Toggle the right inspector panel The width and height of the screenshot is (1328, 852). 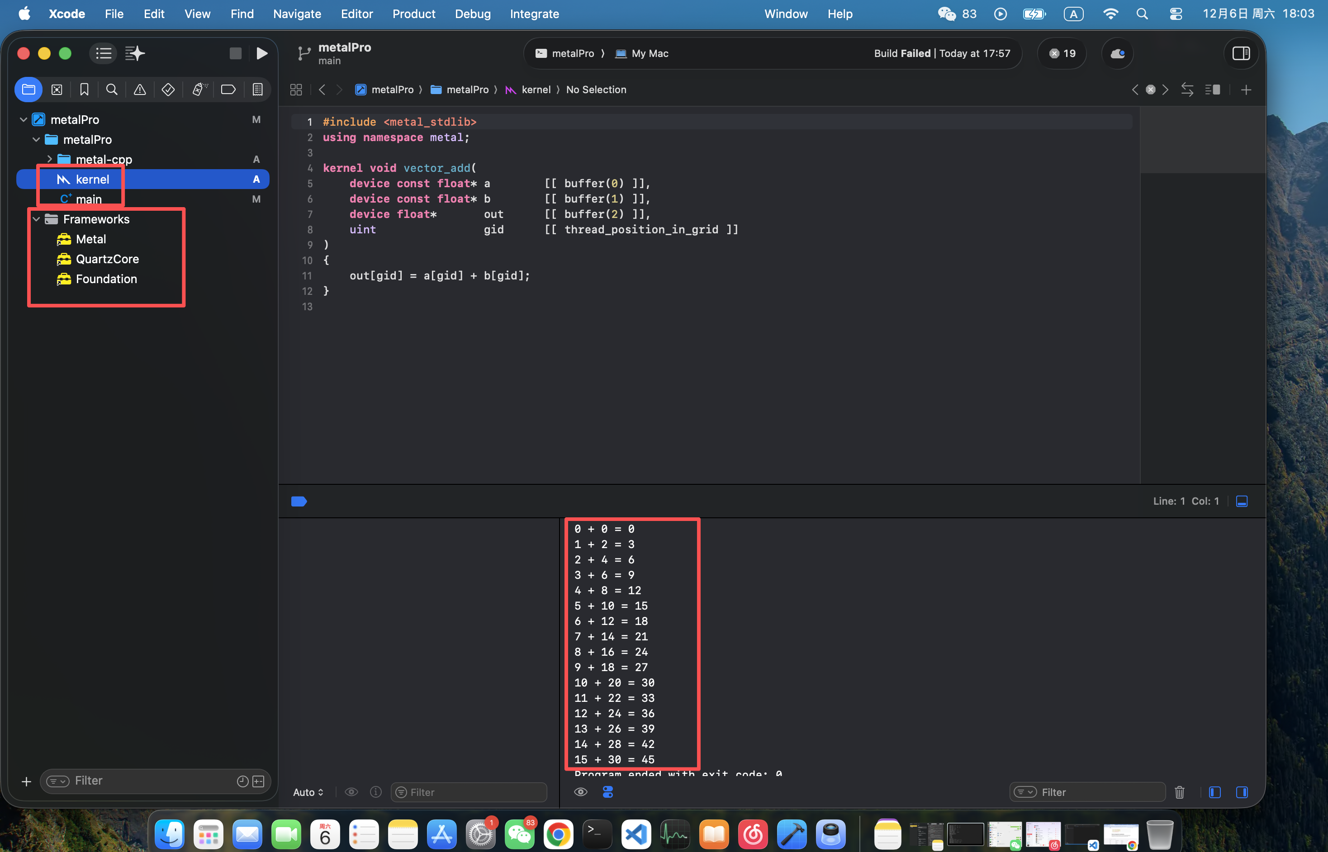1241,53
